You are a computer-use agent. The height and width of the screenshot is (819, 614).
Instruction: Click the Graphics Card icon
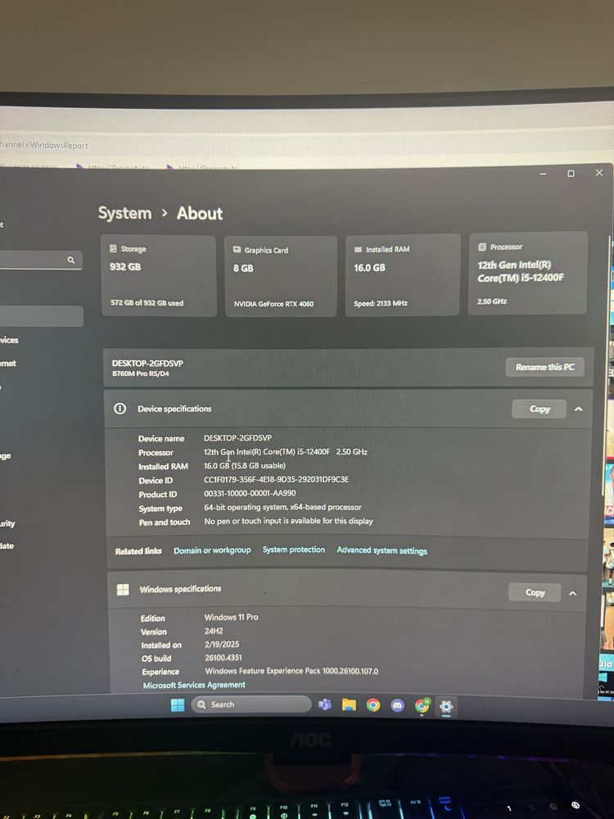[237, 250]
